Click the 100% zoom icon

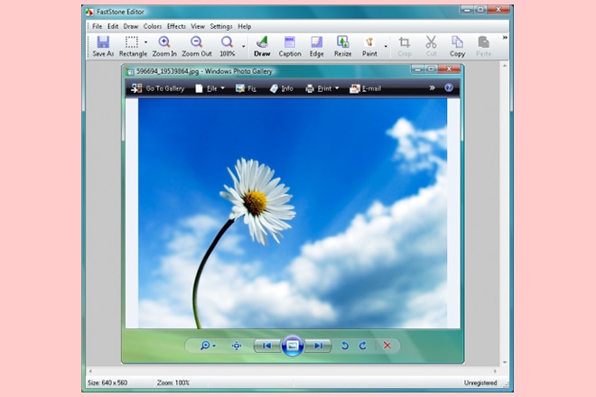228,42
